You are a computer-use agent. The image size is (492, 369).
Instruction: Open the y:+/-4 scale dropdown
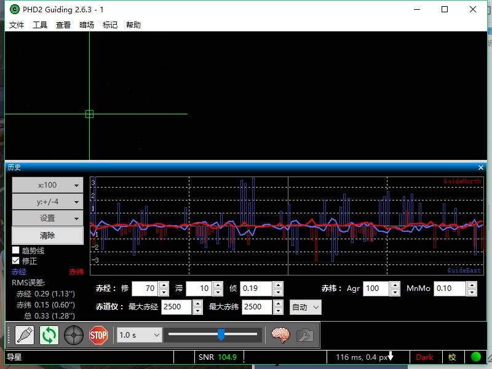tap(48, 202)
